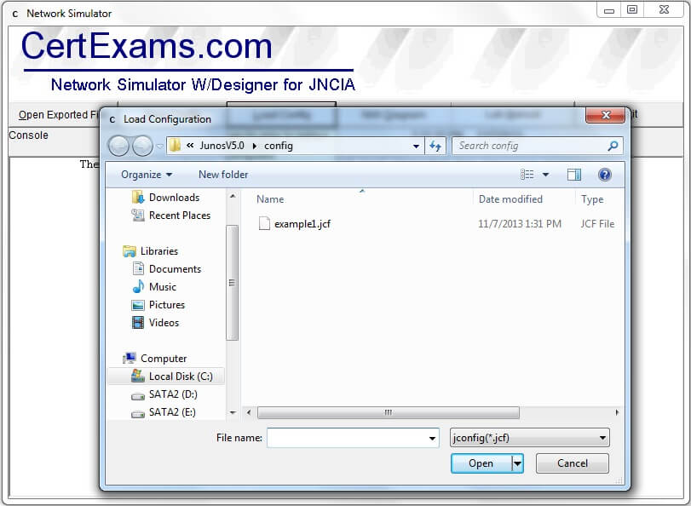691x506 pixels.
Task: Go forward using the Forward arrow button
Action: coord(142,146)
